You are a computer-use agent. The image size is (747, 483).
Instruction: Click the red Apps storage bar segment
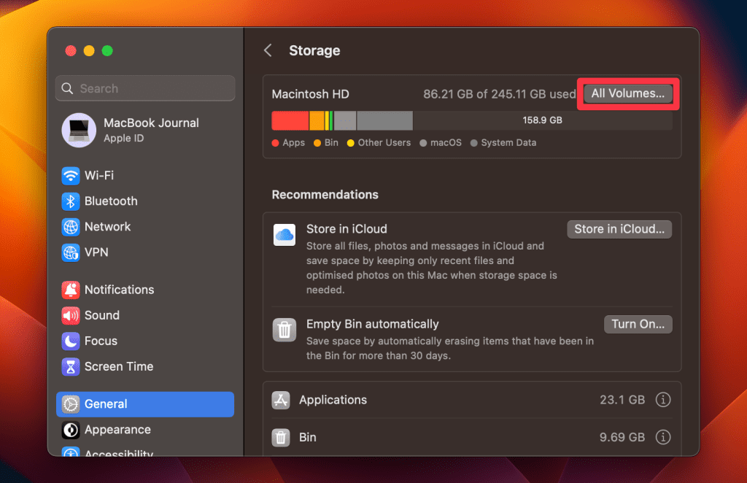coord(290,120)
